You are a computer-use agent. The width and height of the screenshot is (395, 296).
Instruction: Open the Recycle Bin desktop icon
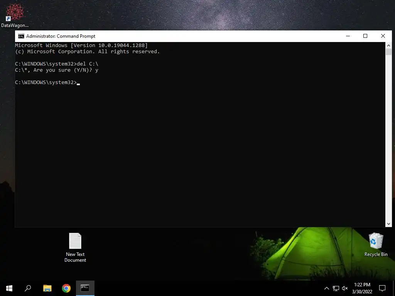pyautogui.click(x=376, y=245)
